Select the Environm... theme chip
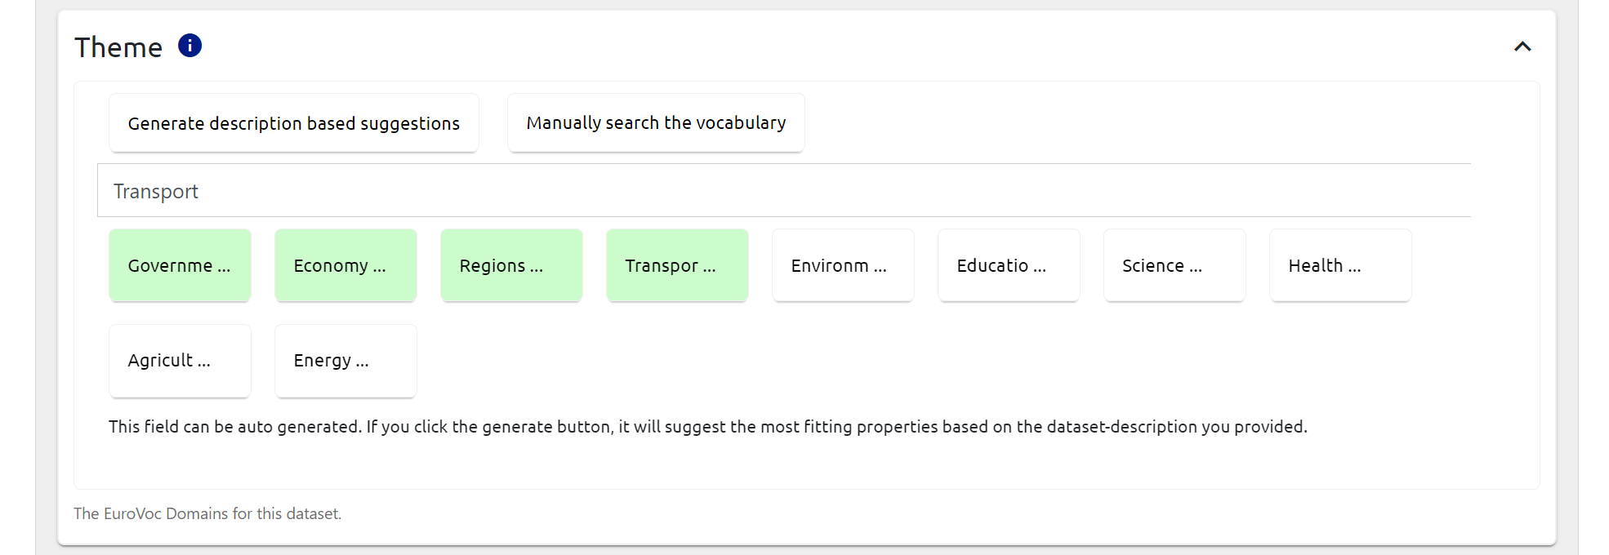The image size is (1609, 555). [x=843, y=266]
